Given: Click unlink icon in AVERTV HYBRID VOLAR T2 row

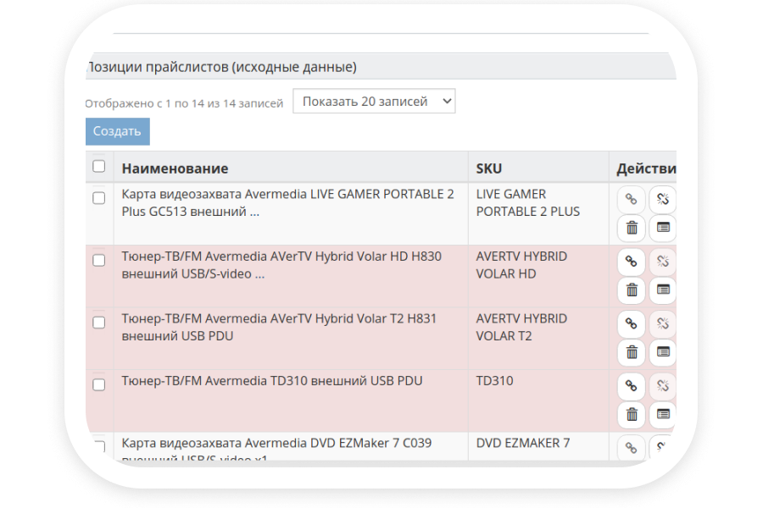Looking at the screenshot, I should pos(663,323).
